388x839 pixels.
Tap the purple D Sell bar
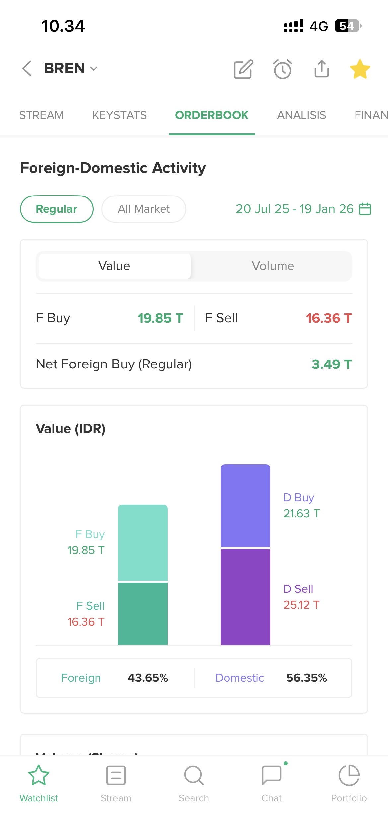245,596
